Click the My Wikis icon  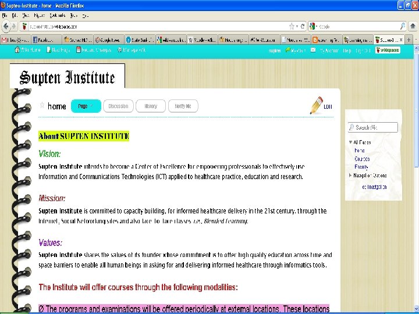click(288, 50)
